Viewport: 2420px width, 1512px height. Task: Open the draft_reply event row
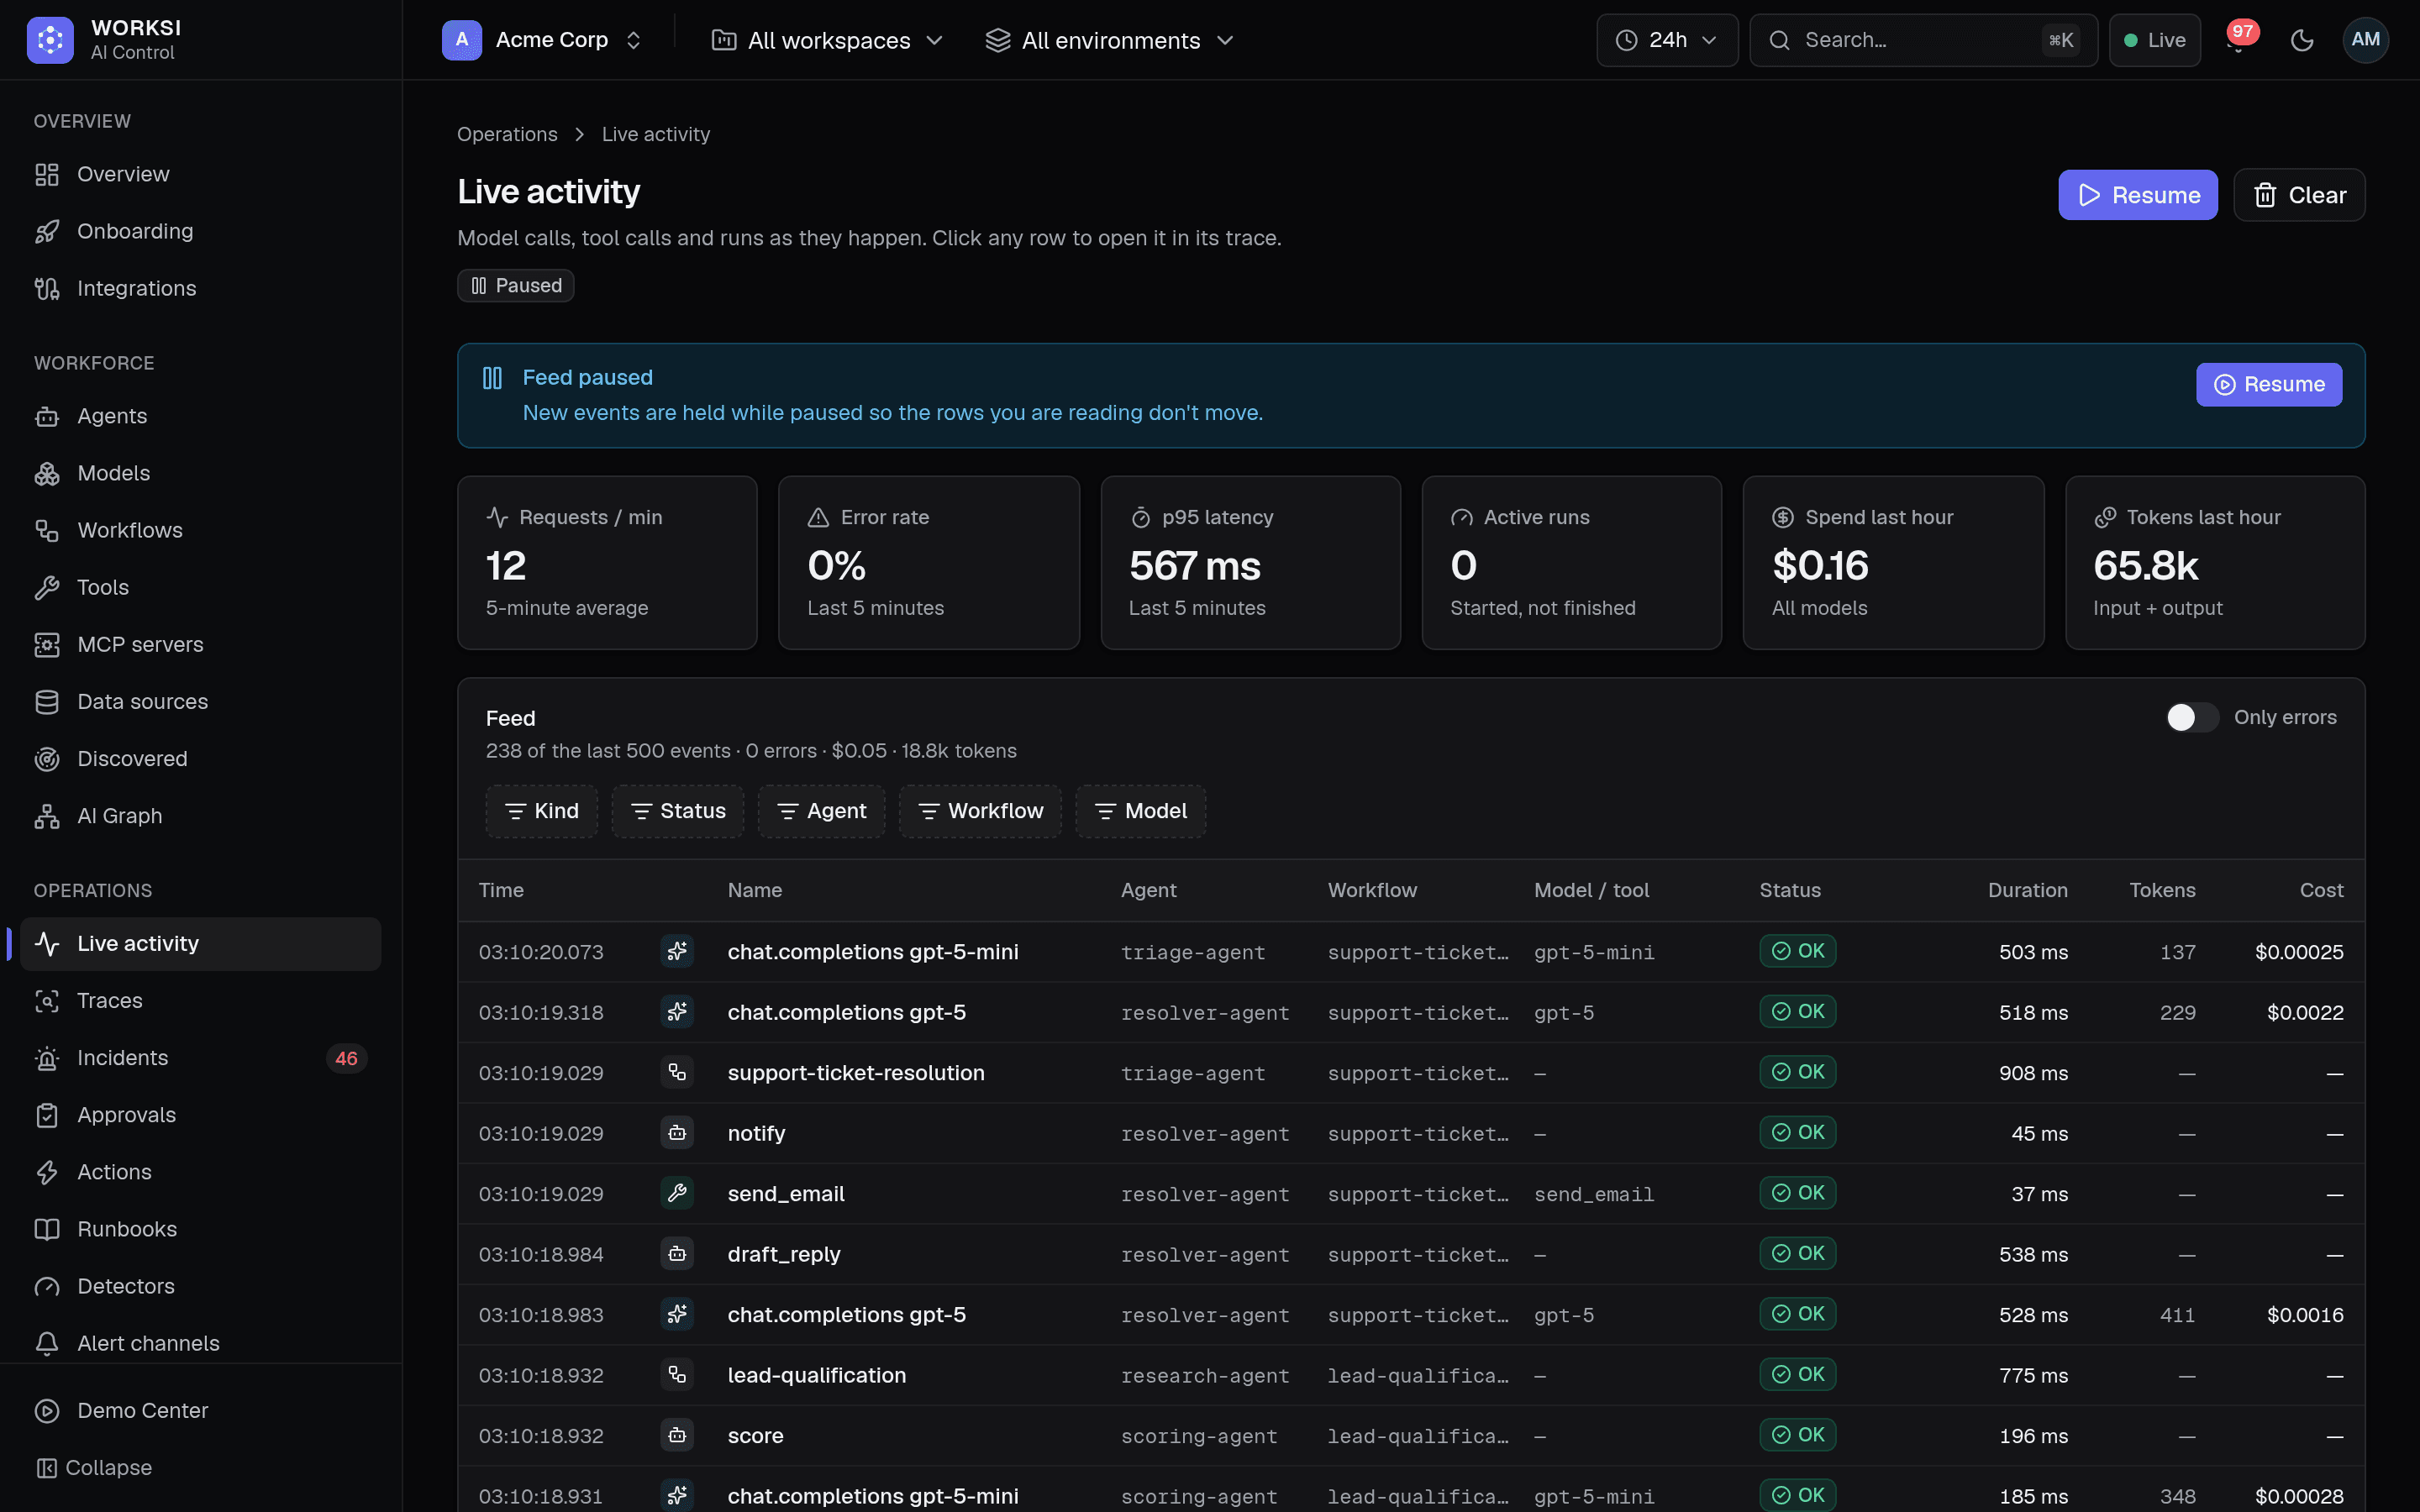[x=1411, y=1254]
